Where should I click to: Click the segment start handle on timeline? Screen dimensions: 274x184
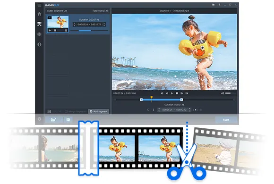(141, 100)
